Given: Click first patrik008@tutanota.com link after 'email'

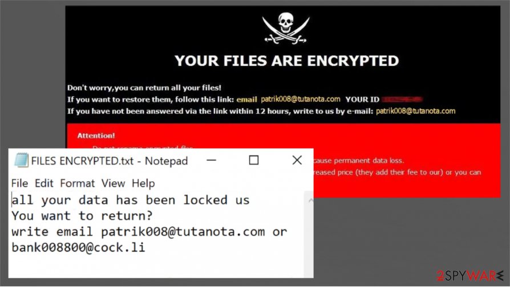Looking at the screenshot, I should pos(301,99).
